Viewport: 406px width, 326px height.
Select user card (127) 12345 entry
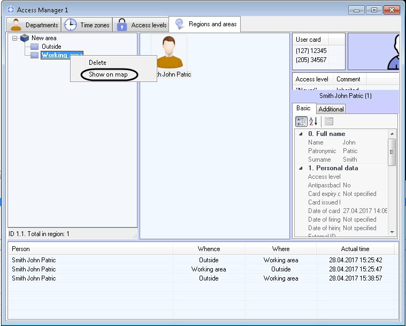tap(311, 51)
